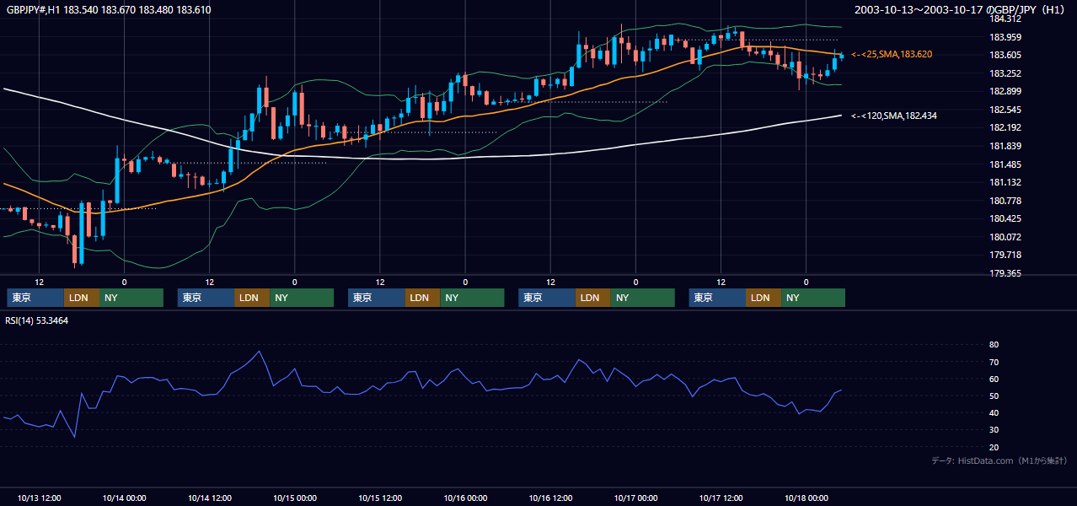The width and height of the screenshot is (1077, 506).
Task: Click the 180.778 price axis label
Action: (x=1005, y=201)
